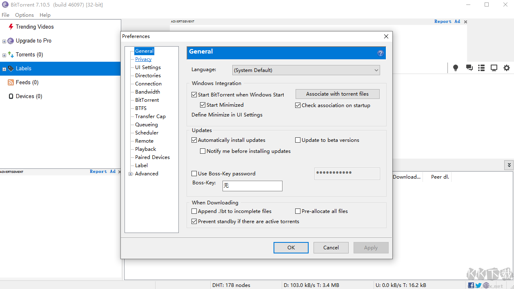Expand the Torrents item in the sidebar
The height and width of the screenshot is (289, 514).
tap(4, 54)
